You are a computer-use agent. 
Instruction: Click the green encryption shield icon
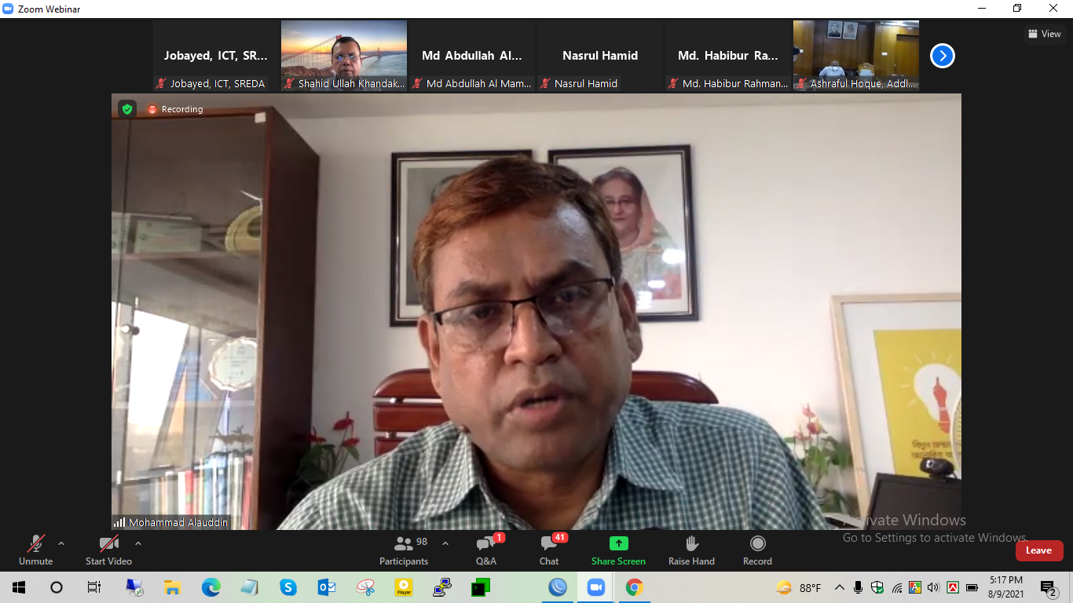(127, 109)
